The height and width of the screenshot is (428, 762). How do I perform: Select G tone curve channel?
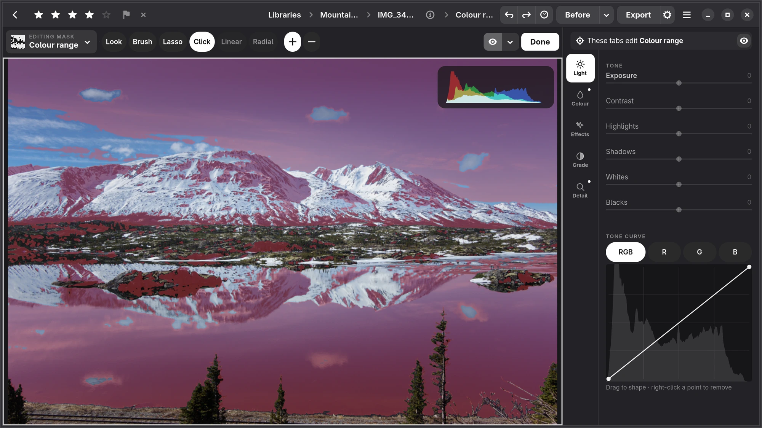(700, 252)
